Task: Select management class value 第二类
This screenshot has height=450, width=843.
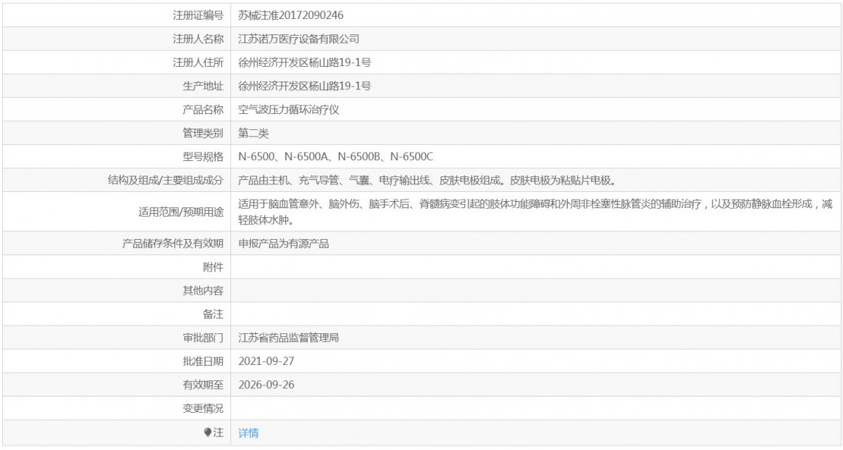Action: pos(254,133)
